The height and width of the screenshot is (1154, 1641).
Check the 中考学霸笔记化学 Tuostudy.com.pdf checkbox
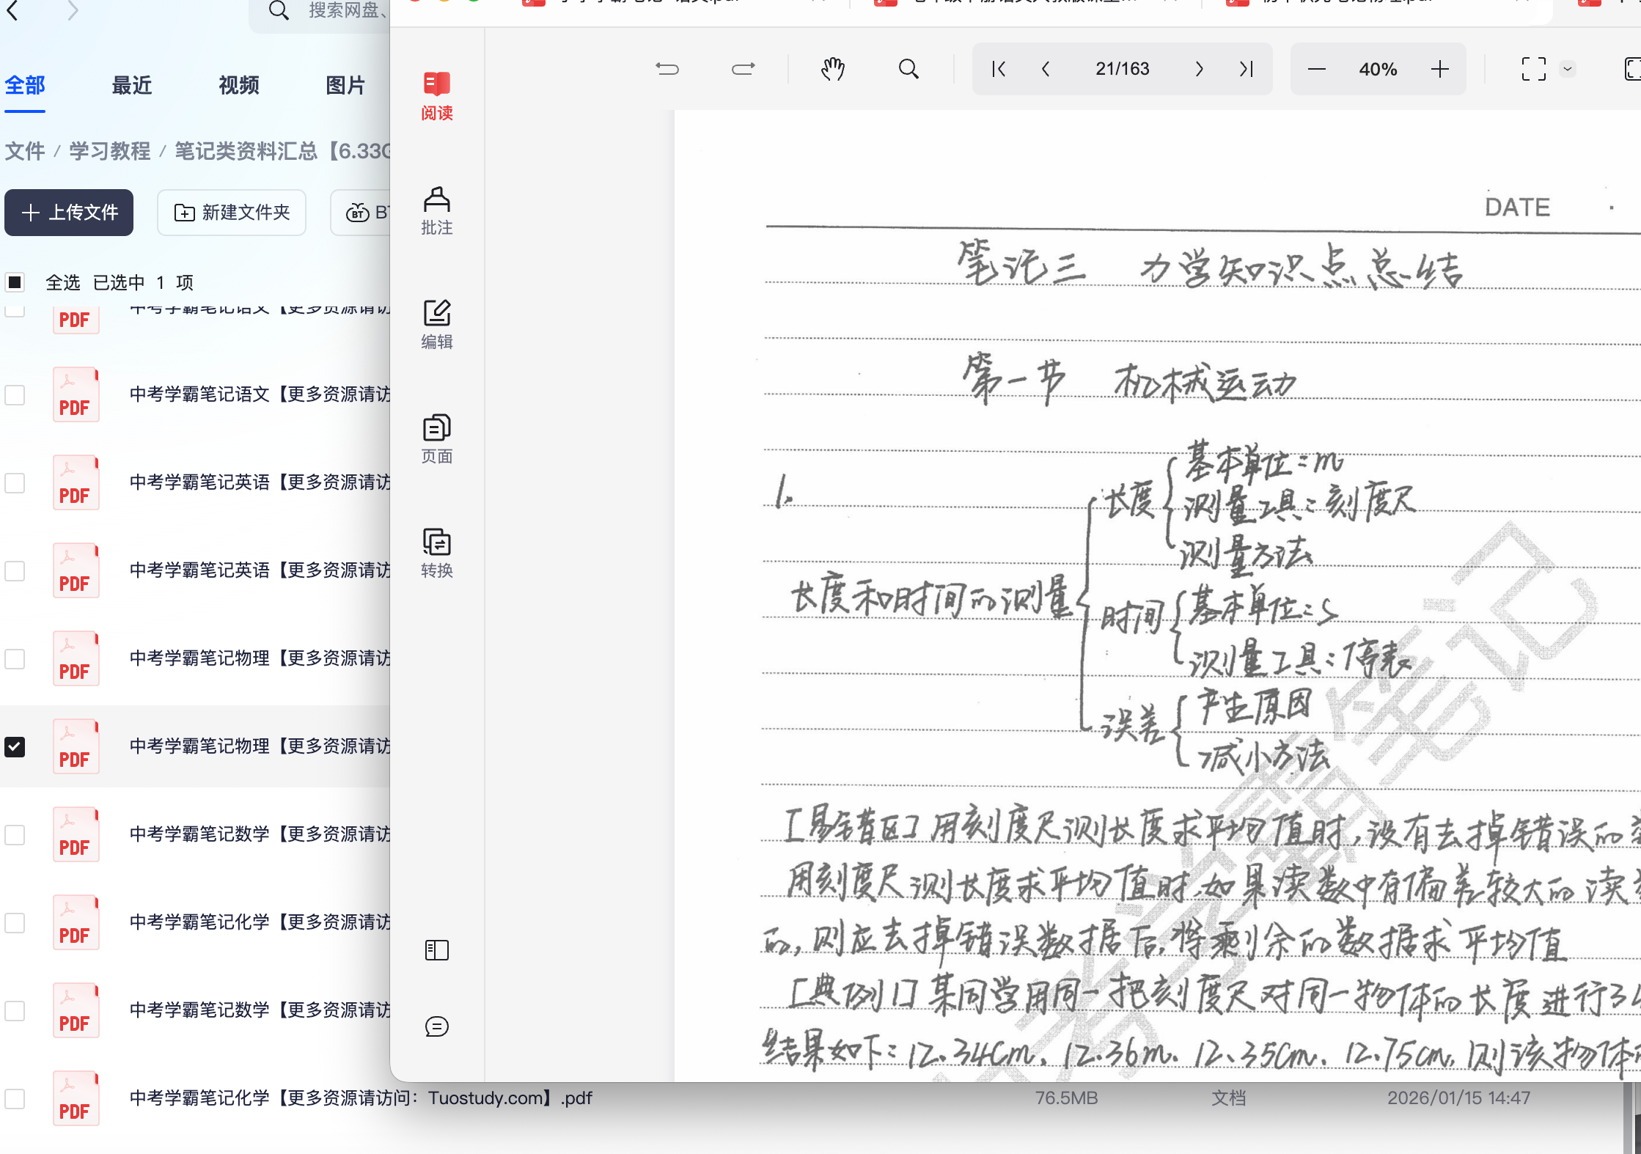click(x=15, y=1098)
